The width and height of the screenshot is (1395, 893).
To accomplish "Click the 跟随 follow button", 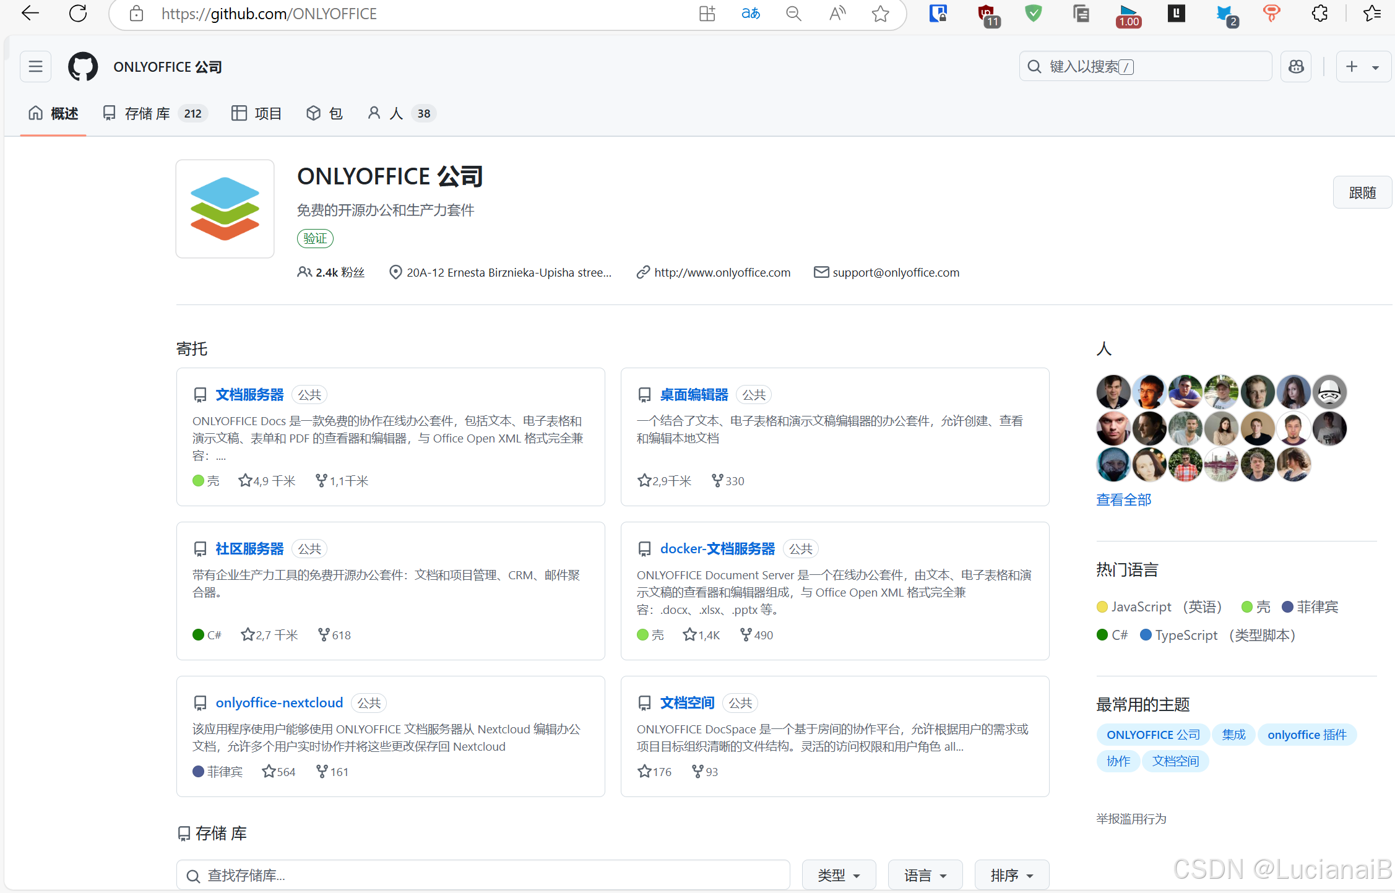I will click(1362, 192).
